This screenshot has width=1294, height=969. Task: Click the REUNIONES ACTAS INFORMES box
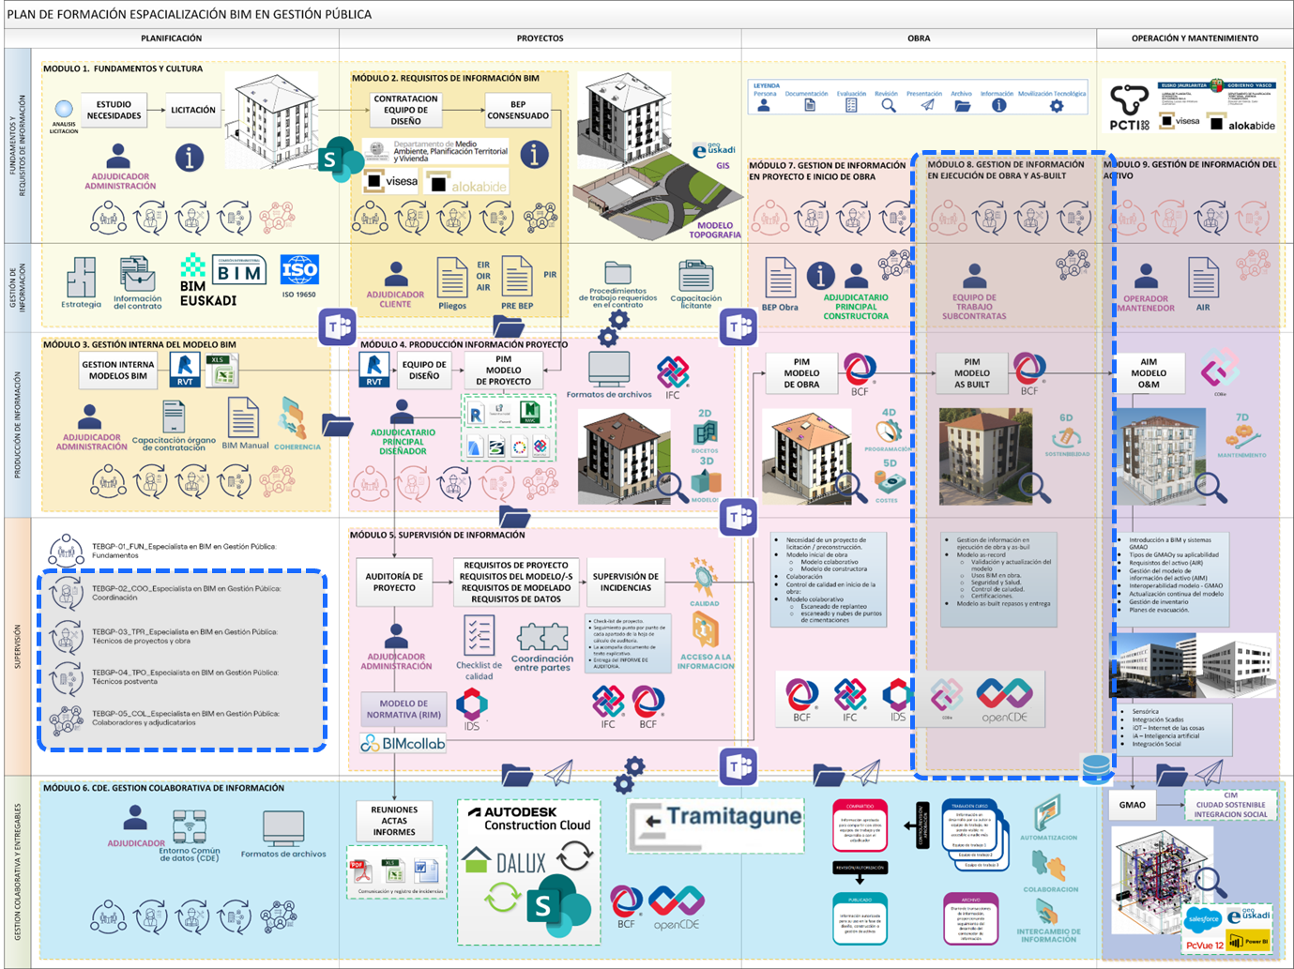tap(394, 821)
